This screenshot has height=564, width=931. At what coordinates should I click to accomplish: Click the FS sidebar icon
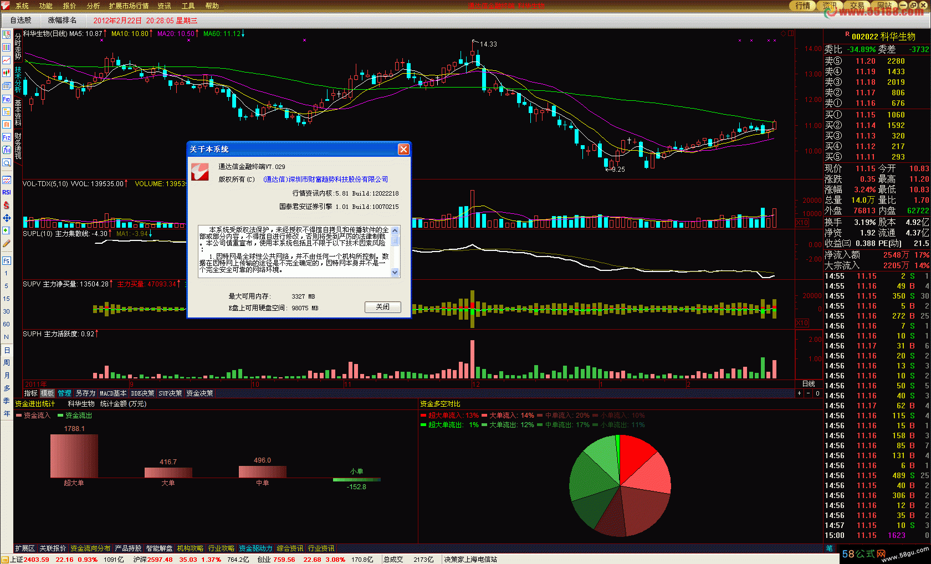click(7, 260)
